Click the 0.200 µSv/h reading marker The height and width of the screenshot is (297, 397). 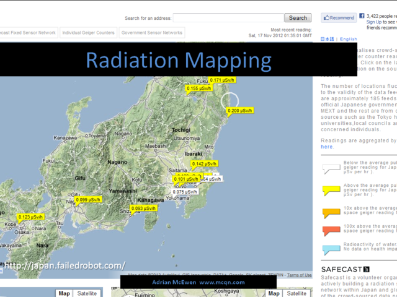click(x=240, y=111)
